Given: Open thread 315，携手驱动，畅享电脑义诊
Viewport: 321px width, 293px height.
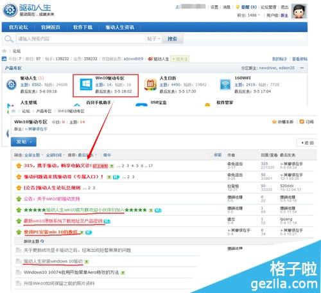Looking at the screenshot, I should (x=58, y=166).
